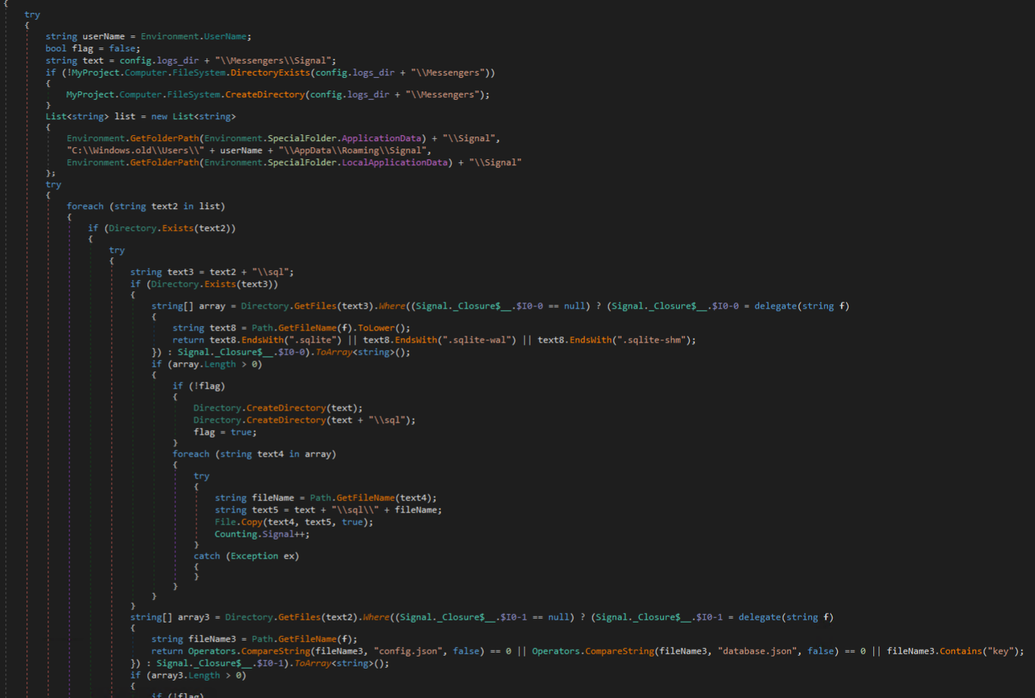
Task: Click the 'if (array3.Length > 0)' condition
Action: tap(188, 675)
